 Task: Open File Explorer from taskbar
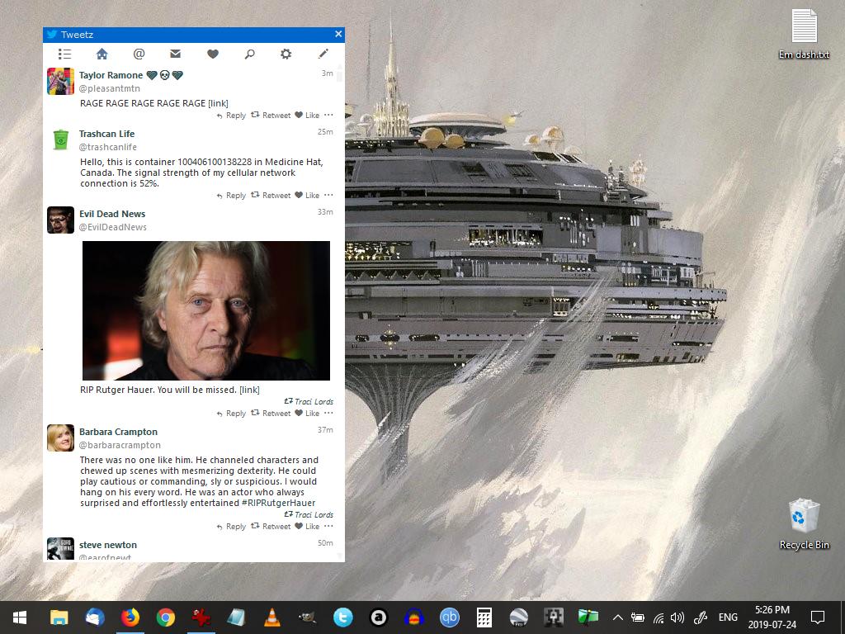pos(59,617)
